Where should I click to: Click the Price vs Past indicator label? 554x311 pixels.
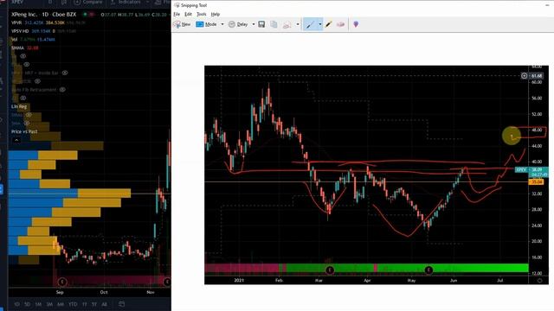tap(24, 131)
